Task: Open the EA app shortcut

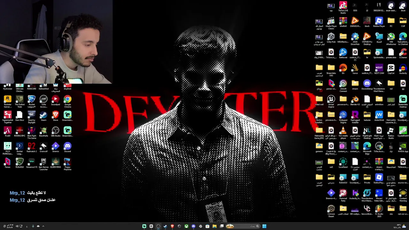Action: point(343,69)
